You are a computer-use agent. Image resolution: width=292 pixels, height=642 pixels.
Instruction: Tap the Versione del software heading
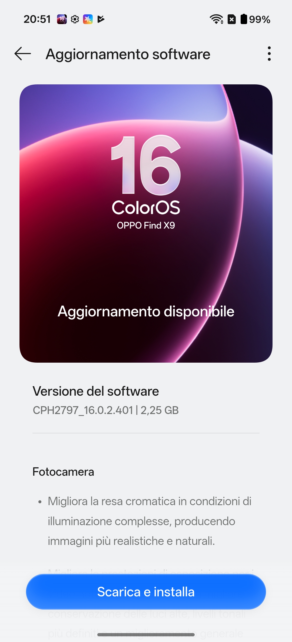click(96, 391)
